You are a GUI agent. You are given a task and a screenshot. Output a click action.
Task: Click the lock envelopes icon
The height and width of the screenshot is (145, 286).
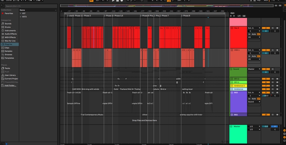click(244, 16)
